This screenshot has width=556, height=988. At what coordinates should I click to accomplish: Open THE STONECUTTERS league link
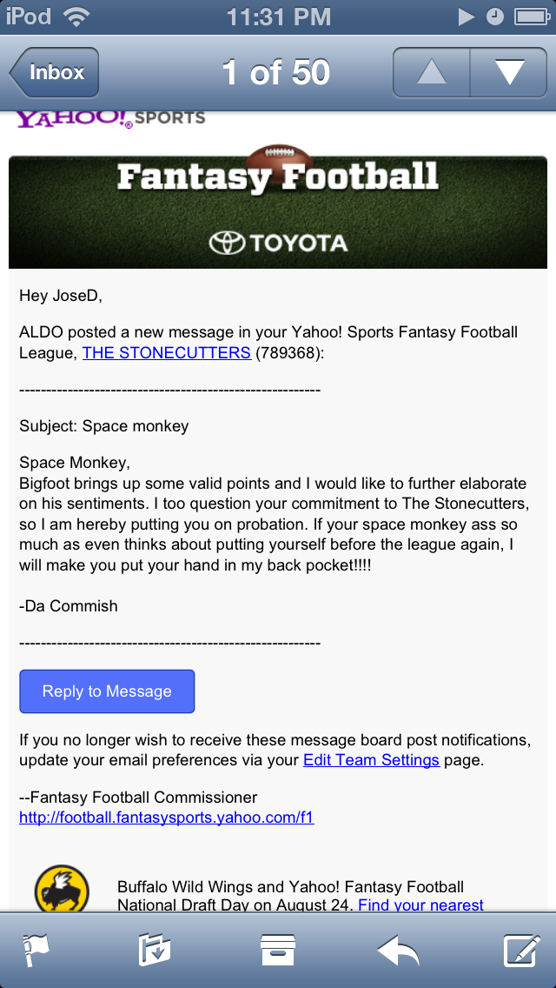click(167, 353)
